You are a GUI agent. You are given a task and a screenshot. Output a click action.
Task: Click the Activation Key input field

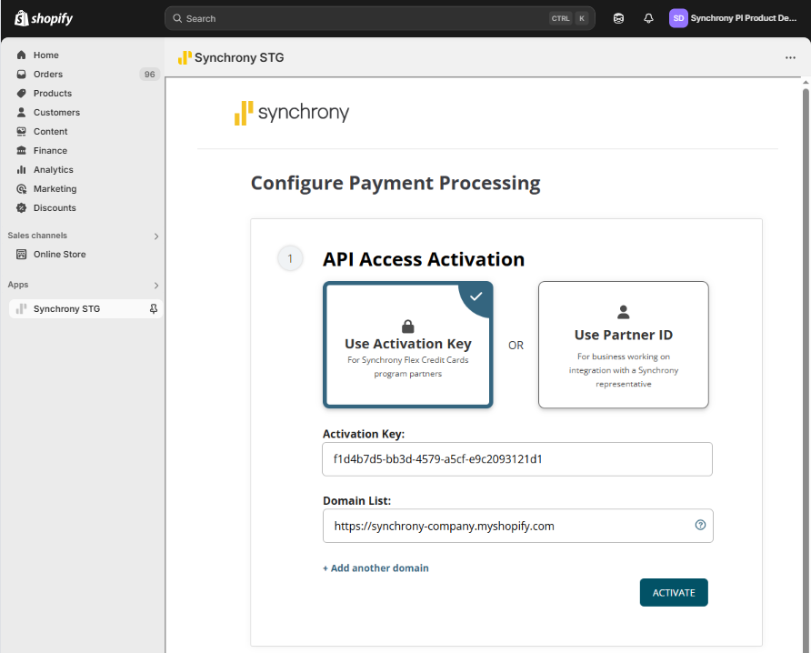click(x=516, y=459)
